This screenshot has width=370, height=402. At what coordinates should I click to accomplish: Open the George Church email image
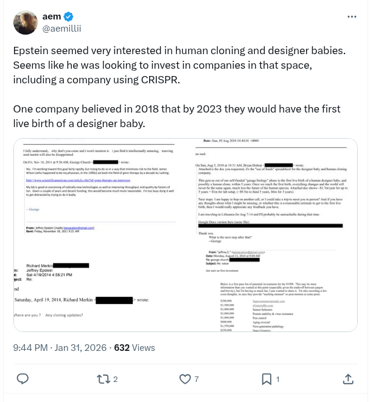[x=99, y=194]
